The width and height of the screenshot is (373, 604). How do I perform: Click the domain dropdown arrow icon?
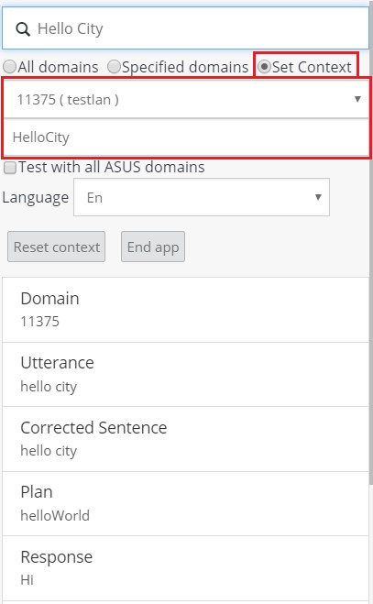[x=357, y=99]
